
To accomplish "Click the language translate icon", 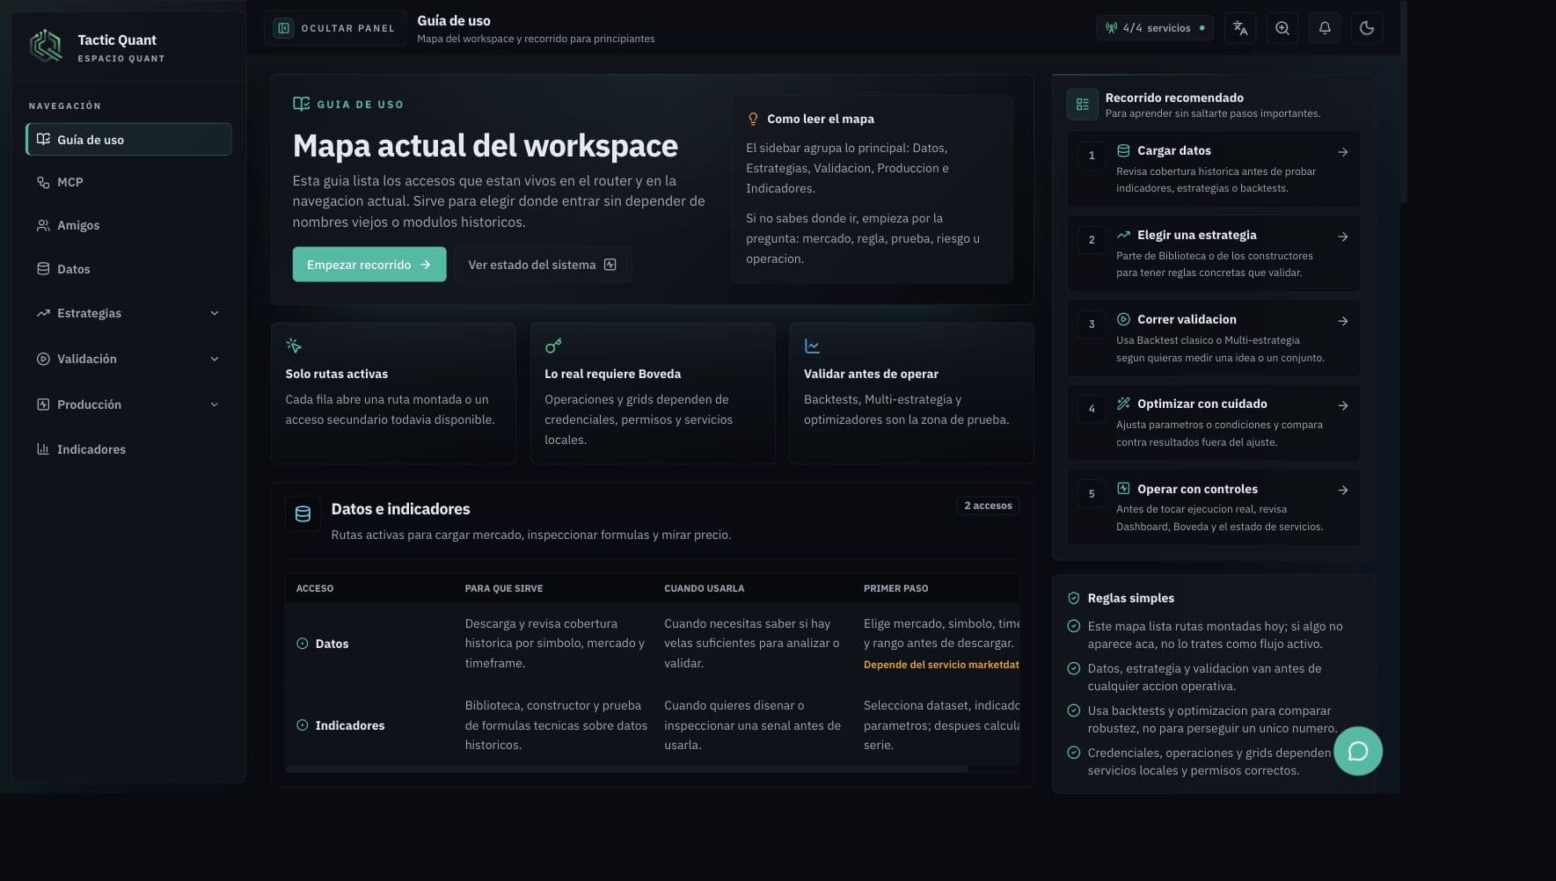I will [1240, 28].
